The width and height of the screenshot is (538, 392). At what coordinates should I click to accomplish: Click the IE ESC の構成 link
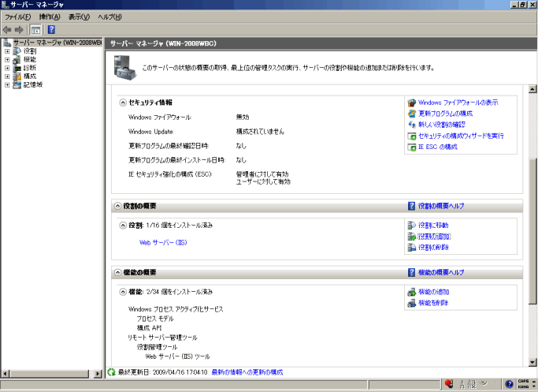[x=438, y=147]
